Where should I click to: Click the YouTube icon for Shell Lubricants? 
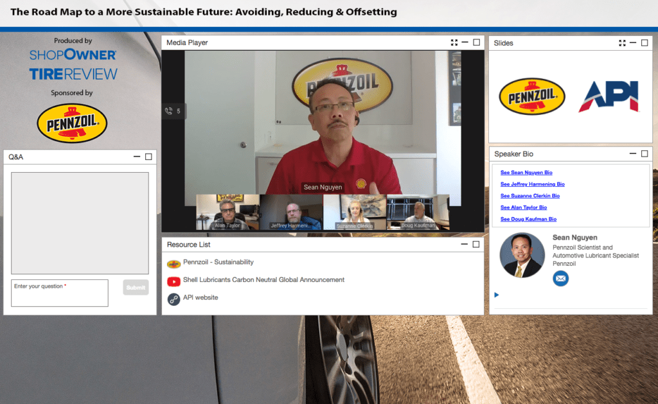point(173,281)
